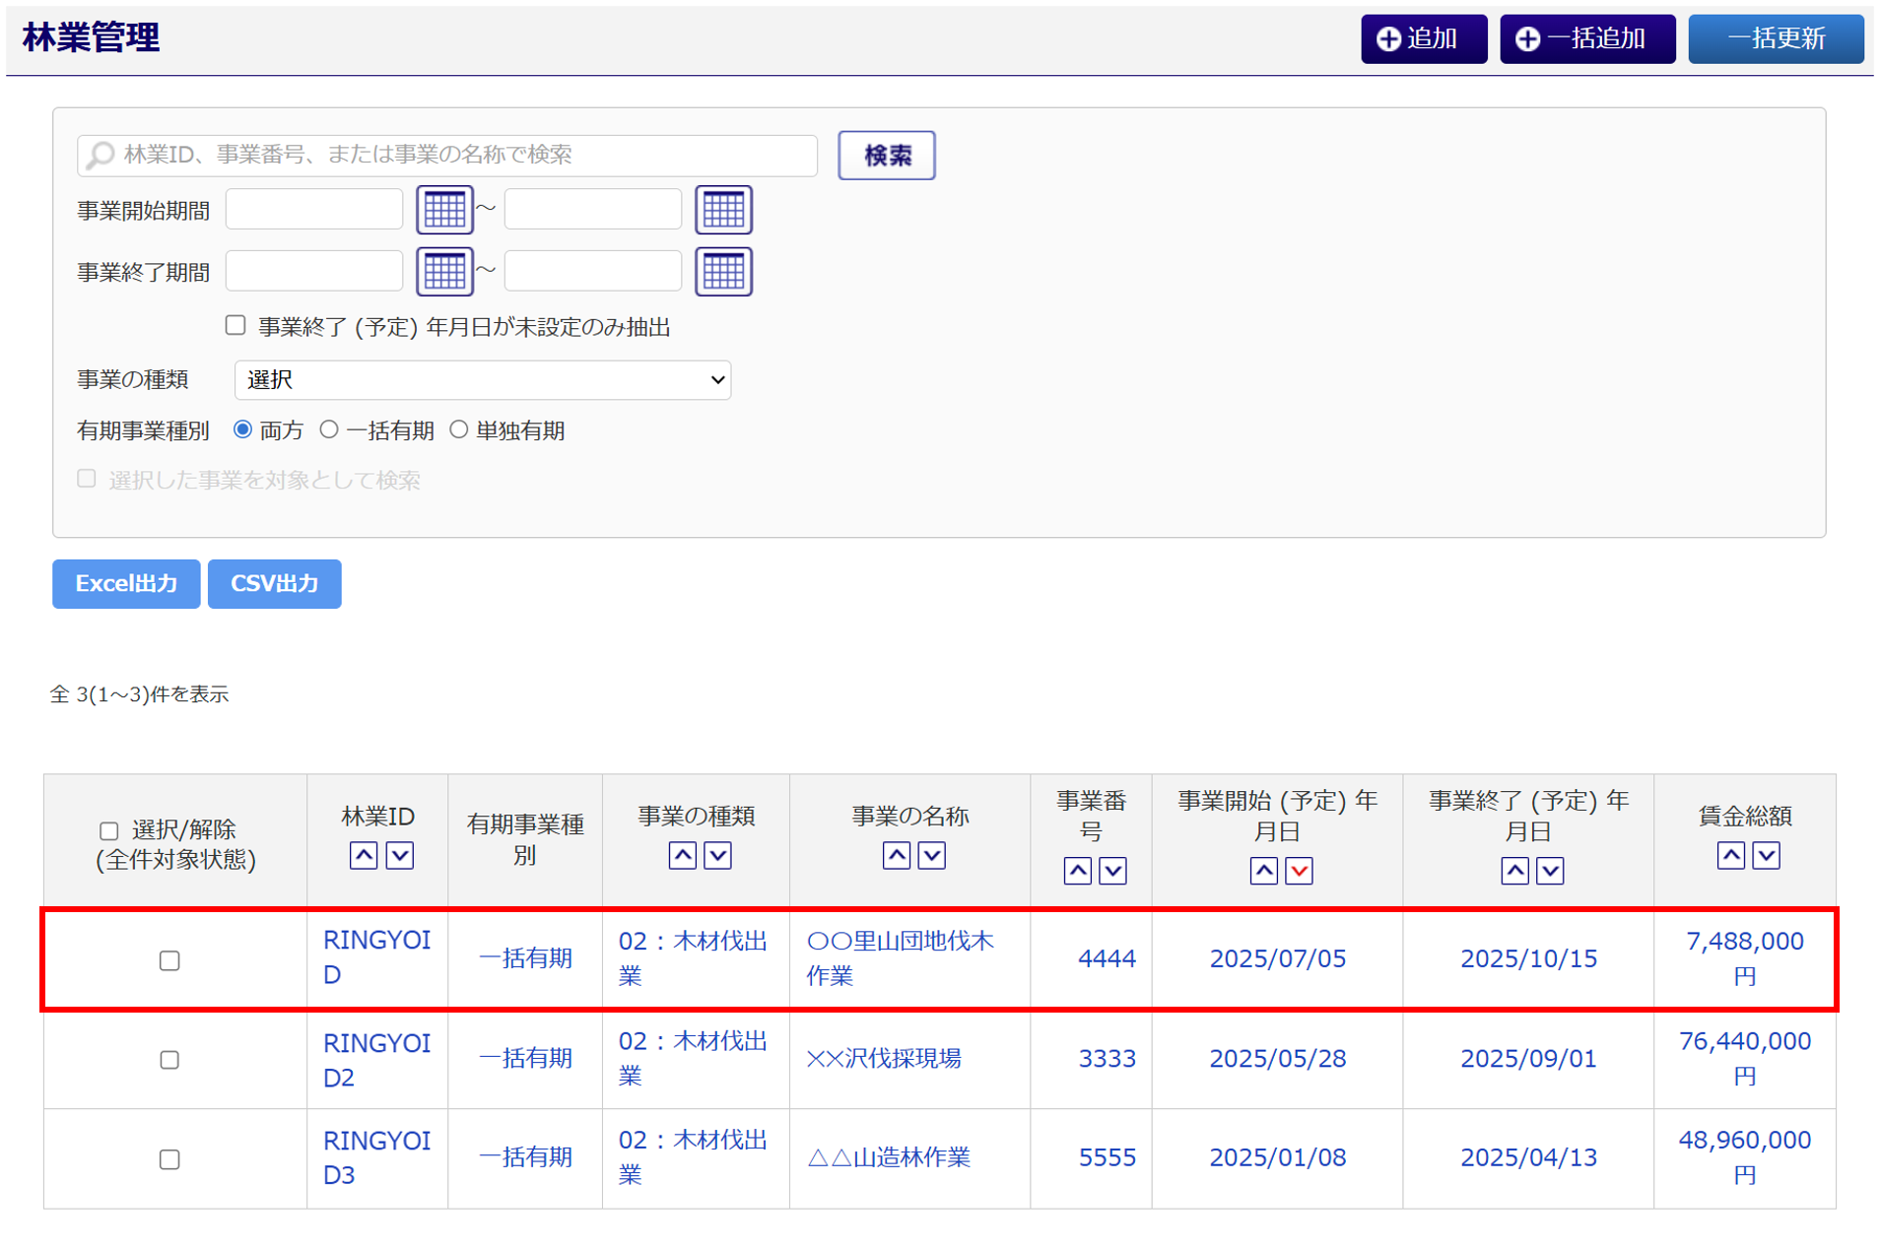Viewport: 1880px width, 1249px height.
Task: Sort 事業の名称 column descending
Action: point(931,855)
